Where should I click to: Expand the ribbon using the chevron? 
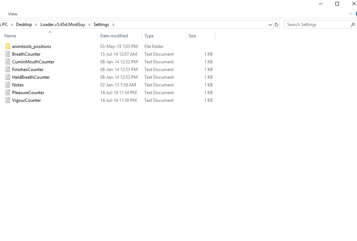coord(350,14)
